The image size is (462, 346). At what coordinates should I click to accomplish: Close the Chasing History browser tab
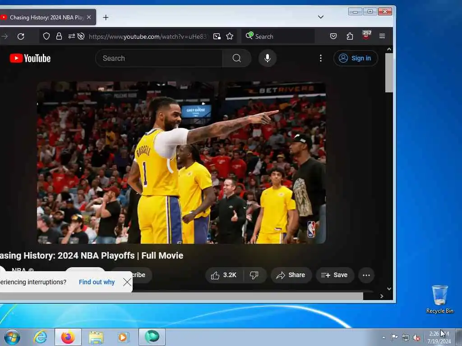[89, 18]
